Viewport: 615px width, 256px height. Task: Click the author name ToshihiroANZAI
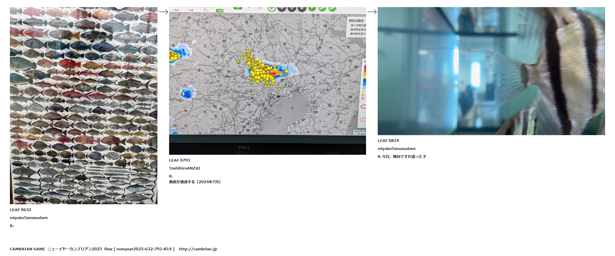click(x=184, y=168)
